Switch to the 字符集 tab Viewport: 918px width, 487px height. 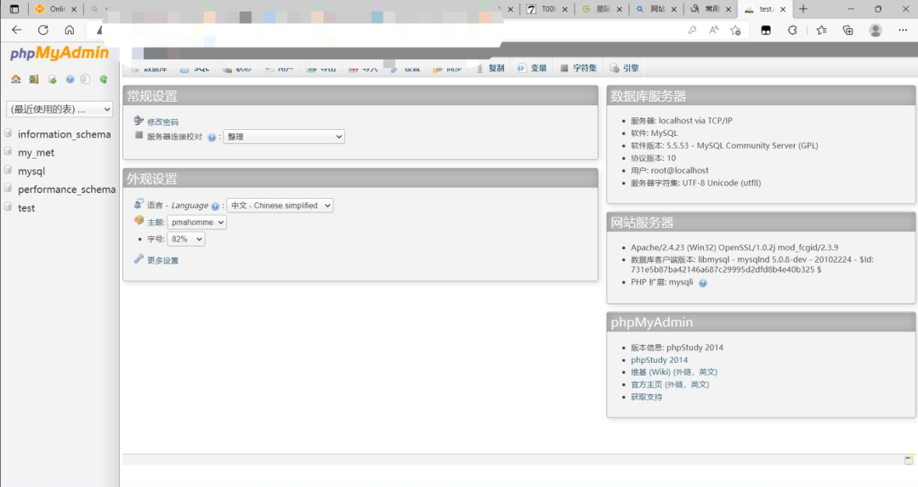coord(579,68)
